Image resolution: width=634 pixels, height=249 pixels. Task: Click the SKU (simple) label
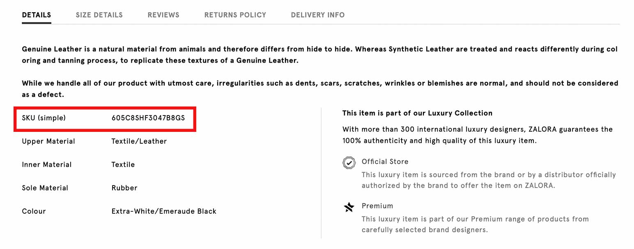(x=44, y=118)
